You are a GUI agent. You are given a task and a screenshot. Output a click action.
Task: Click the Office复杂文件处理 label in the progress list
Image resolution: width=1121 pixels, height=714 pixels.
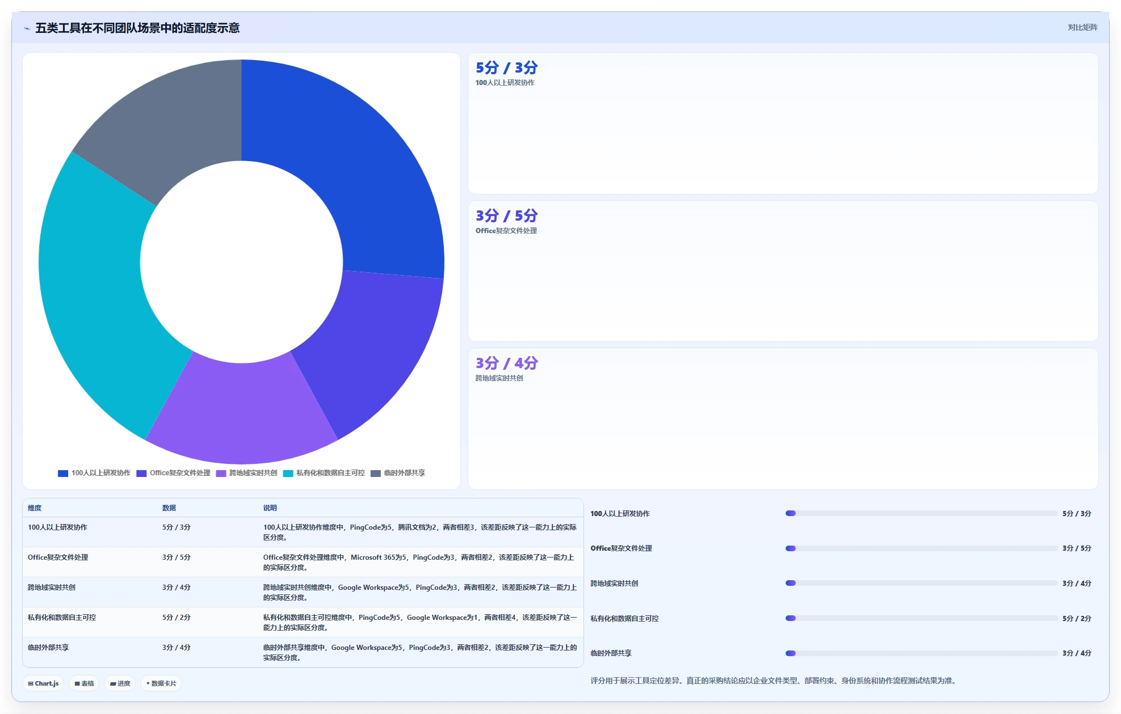coord(621,548)
